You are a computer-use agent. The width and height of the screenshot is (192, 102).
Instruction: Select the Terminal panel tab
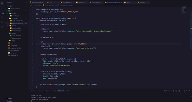point(61,91)
